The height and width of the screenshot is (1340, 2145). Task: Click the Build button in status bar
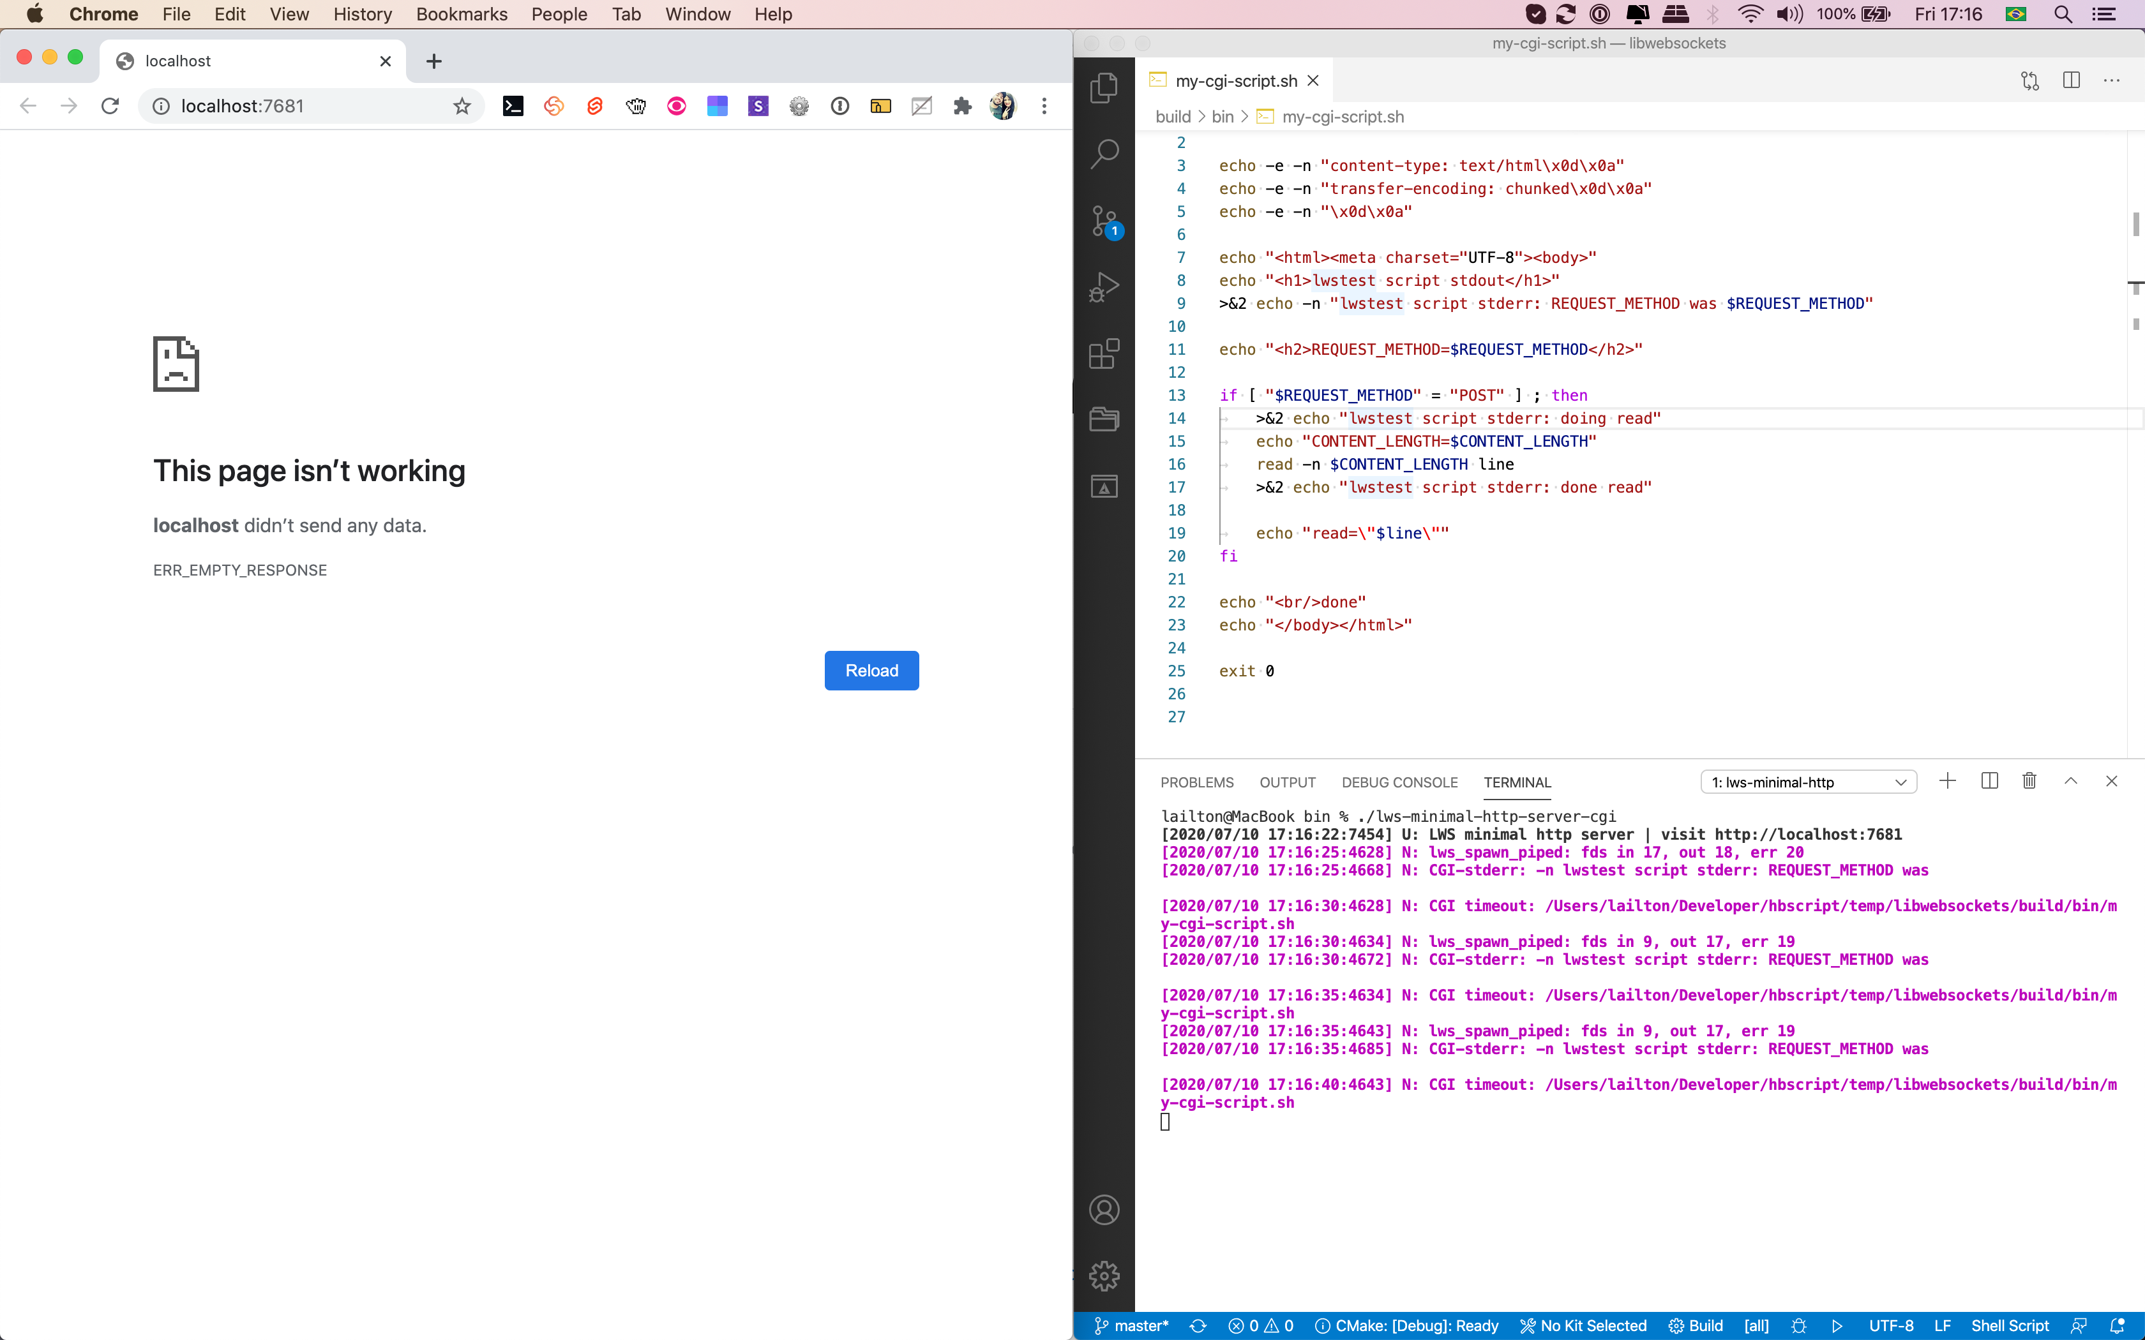point(1696,1326)
